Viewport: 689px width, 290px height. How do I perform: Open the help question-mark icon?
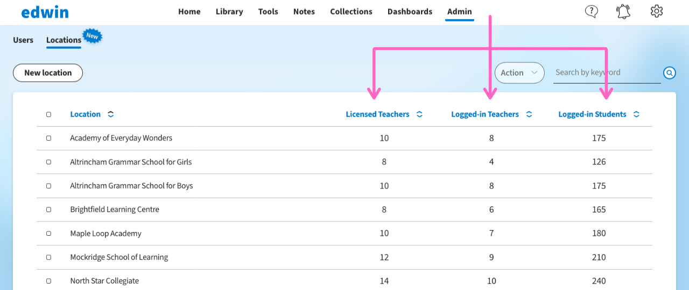tap(591, 11)
